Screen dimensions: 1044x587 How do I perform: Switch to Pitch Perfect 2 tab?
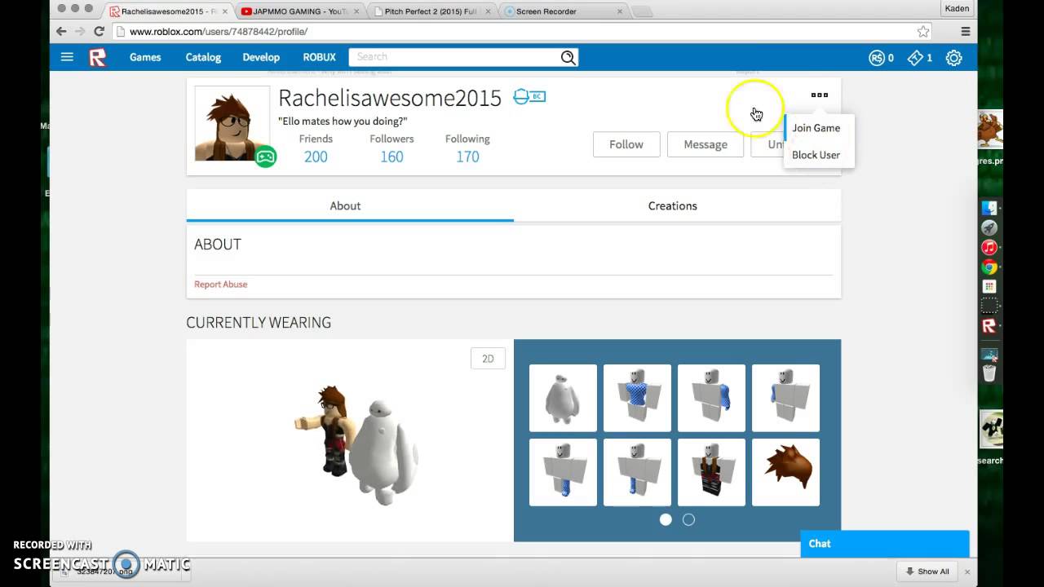(x=430, y=11)
